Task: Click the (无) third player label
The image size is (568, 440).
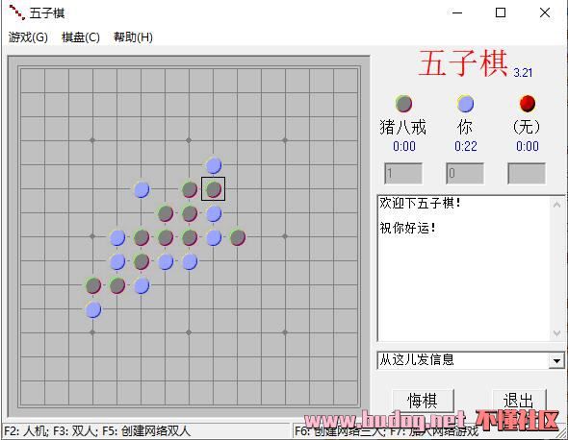Action: (527, 127)
